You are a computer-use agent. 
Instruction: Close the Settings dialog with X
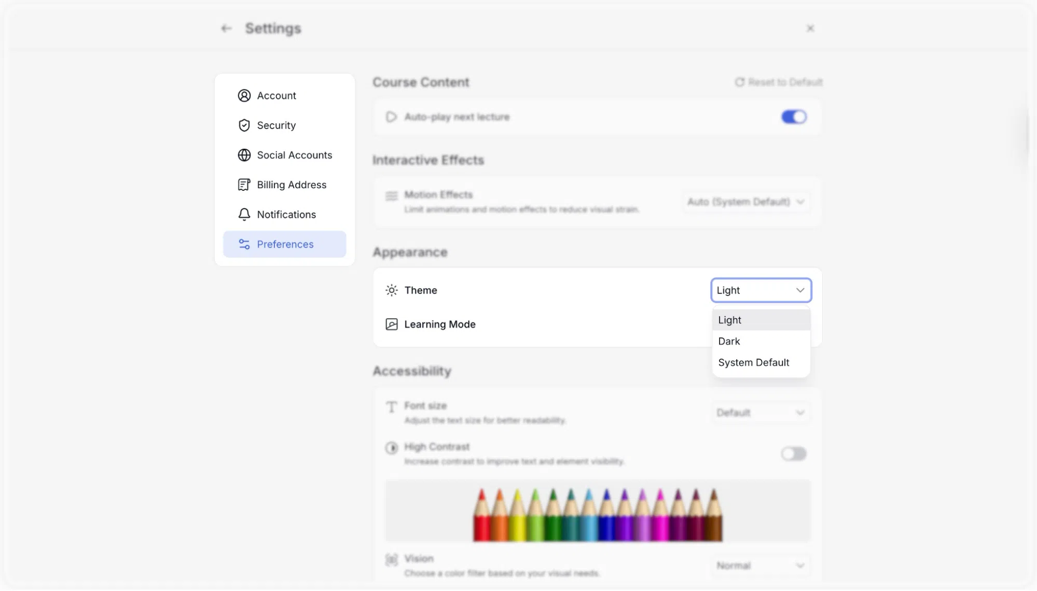(810, 29)
